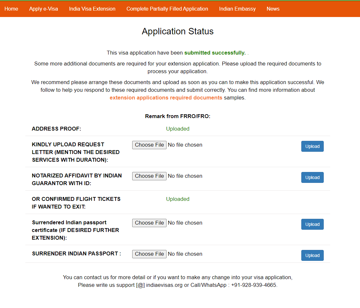Choose file for Surrender Indian Passport row

149,254
